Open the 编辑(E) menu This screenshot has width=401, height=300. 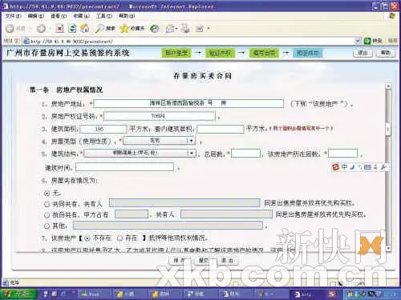(x=36, y=16)
